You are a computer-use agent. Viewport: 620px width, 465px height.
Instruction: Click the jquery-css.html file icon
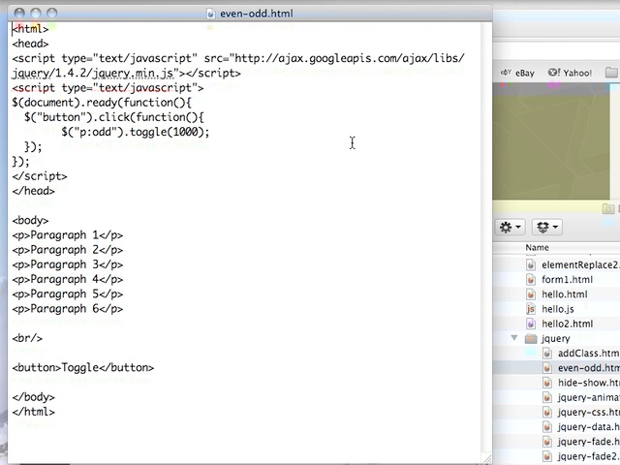click(x=546, y=412)
